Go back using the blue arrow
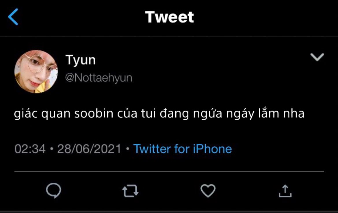 click(13, 17)
